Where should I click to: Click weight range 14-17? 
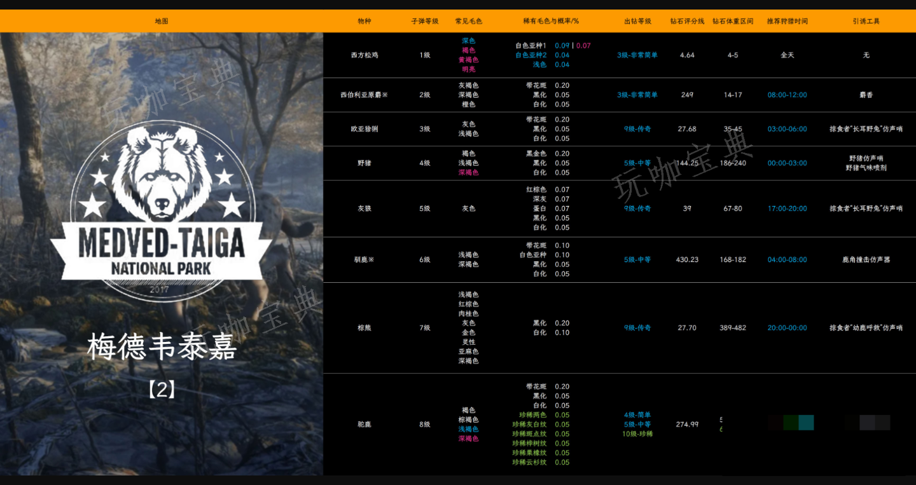pos(733,95)
